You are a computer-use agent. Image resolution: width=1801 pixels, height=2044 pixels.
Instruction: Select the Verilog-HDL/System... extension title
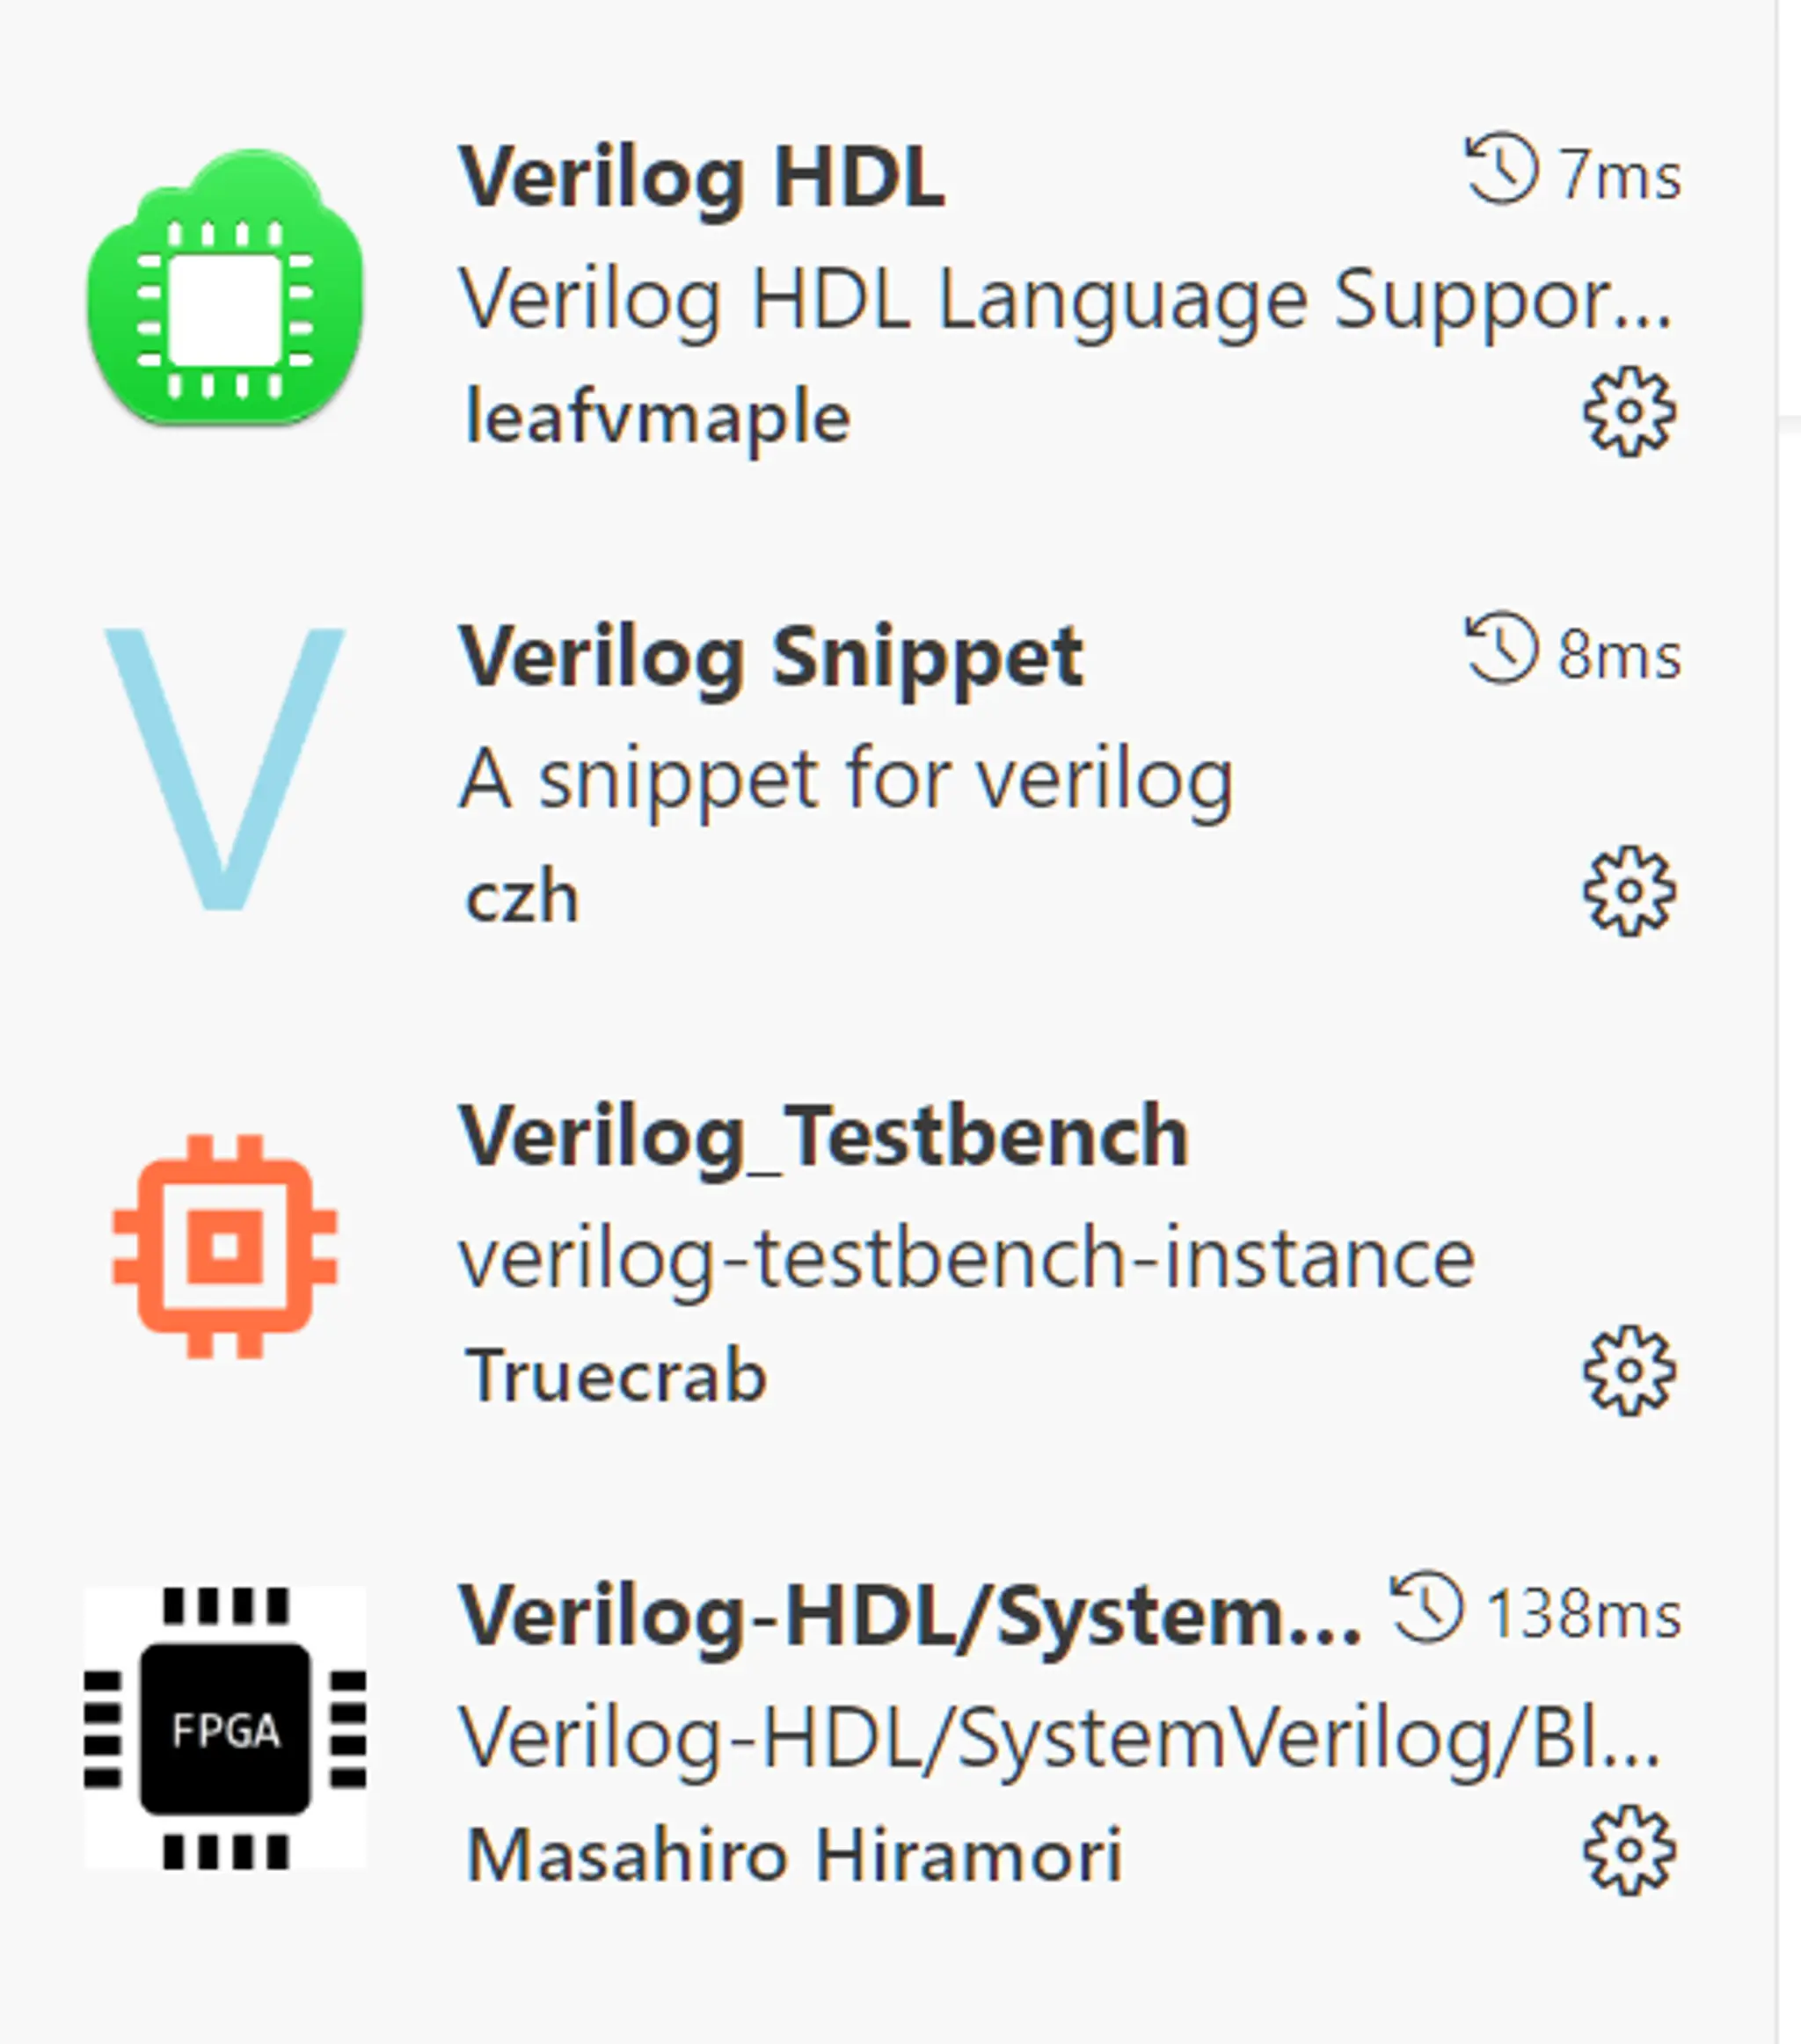coord(909,1617)
